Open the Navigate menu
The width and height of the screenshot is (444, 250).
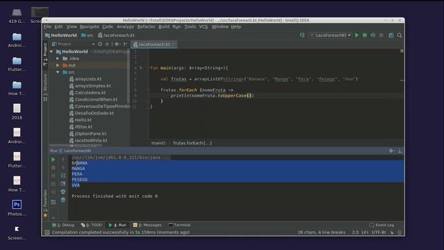tap(89, 26)
